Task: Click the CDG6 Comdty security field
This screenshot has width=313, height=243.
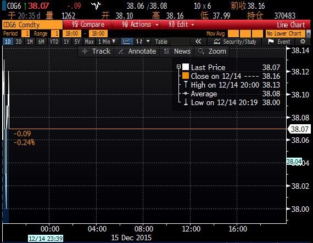Action: pyautogui.click(x=32, y=25)
